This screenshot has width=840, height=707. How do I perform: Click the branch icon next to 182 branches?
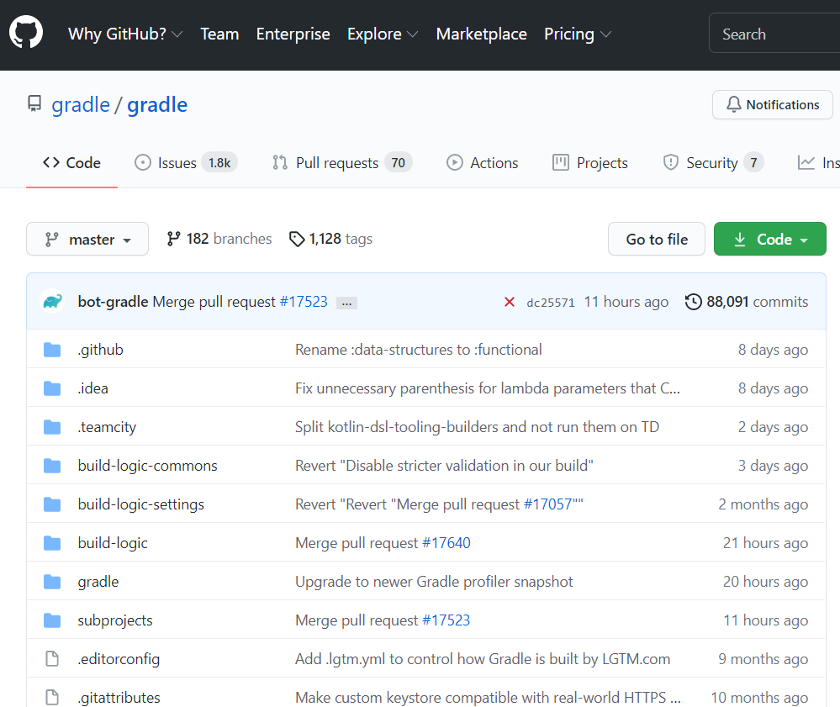click(173, 239)
